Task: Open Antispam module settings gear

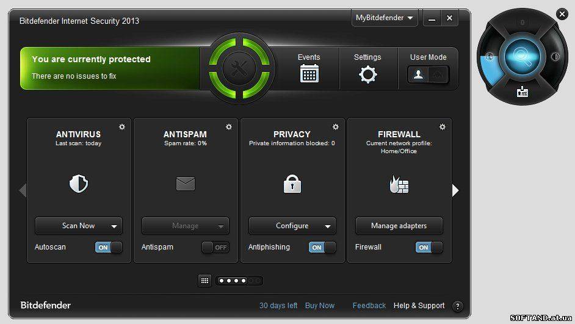Action: coord(229,127)
